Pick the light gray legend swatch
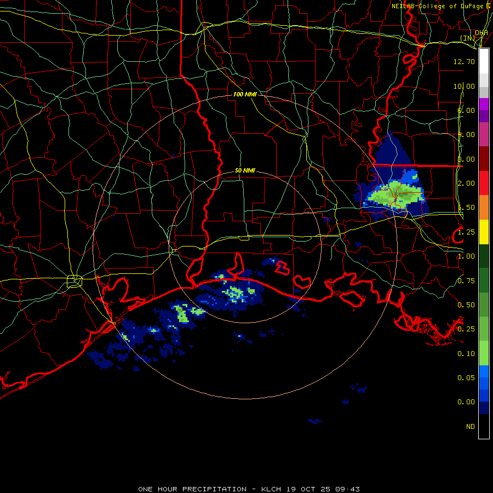 point(484,80)
